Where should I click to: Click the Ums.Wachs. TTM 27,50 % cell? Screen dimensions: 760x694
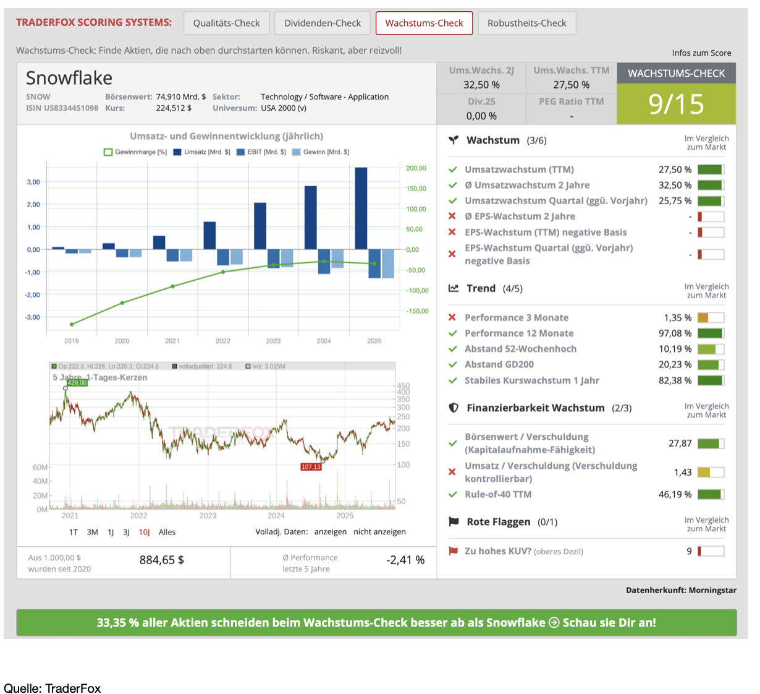572,78
